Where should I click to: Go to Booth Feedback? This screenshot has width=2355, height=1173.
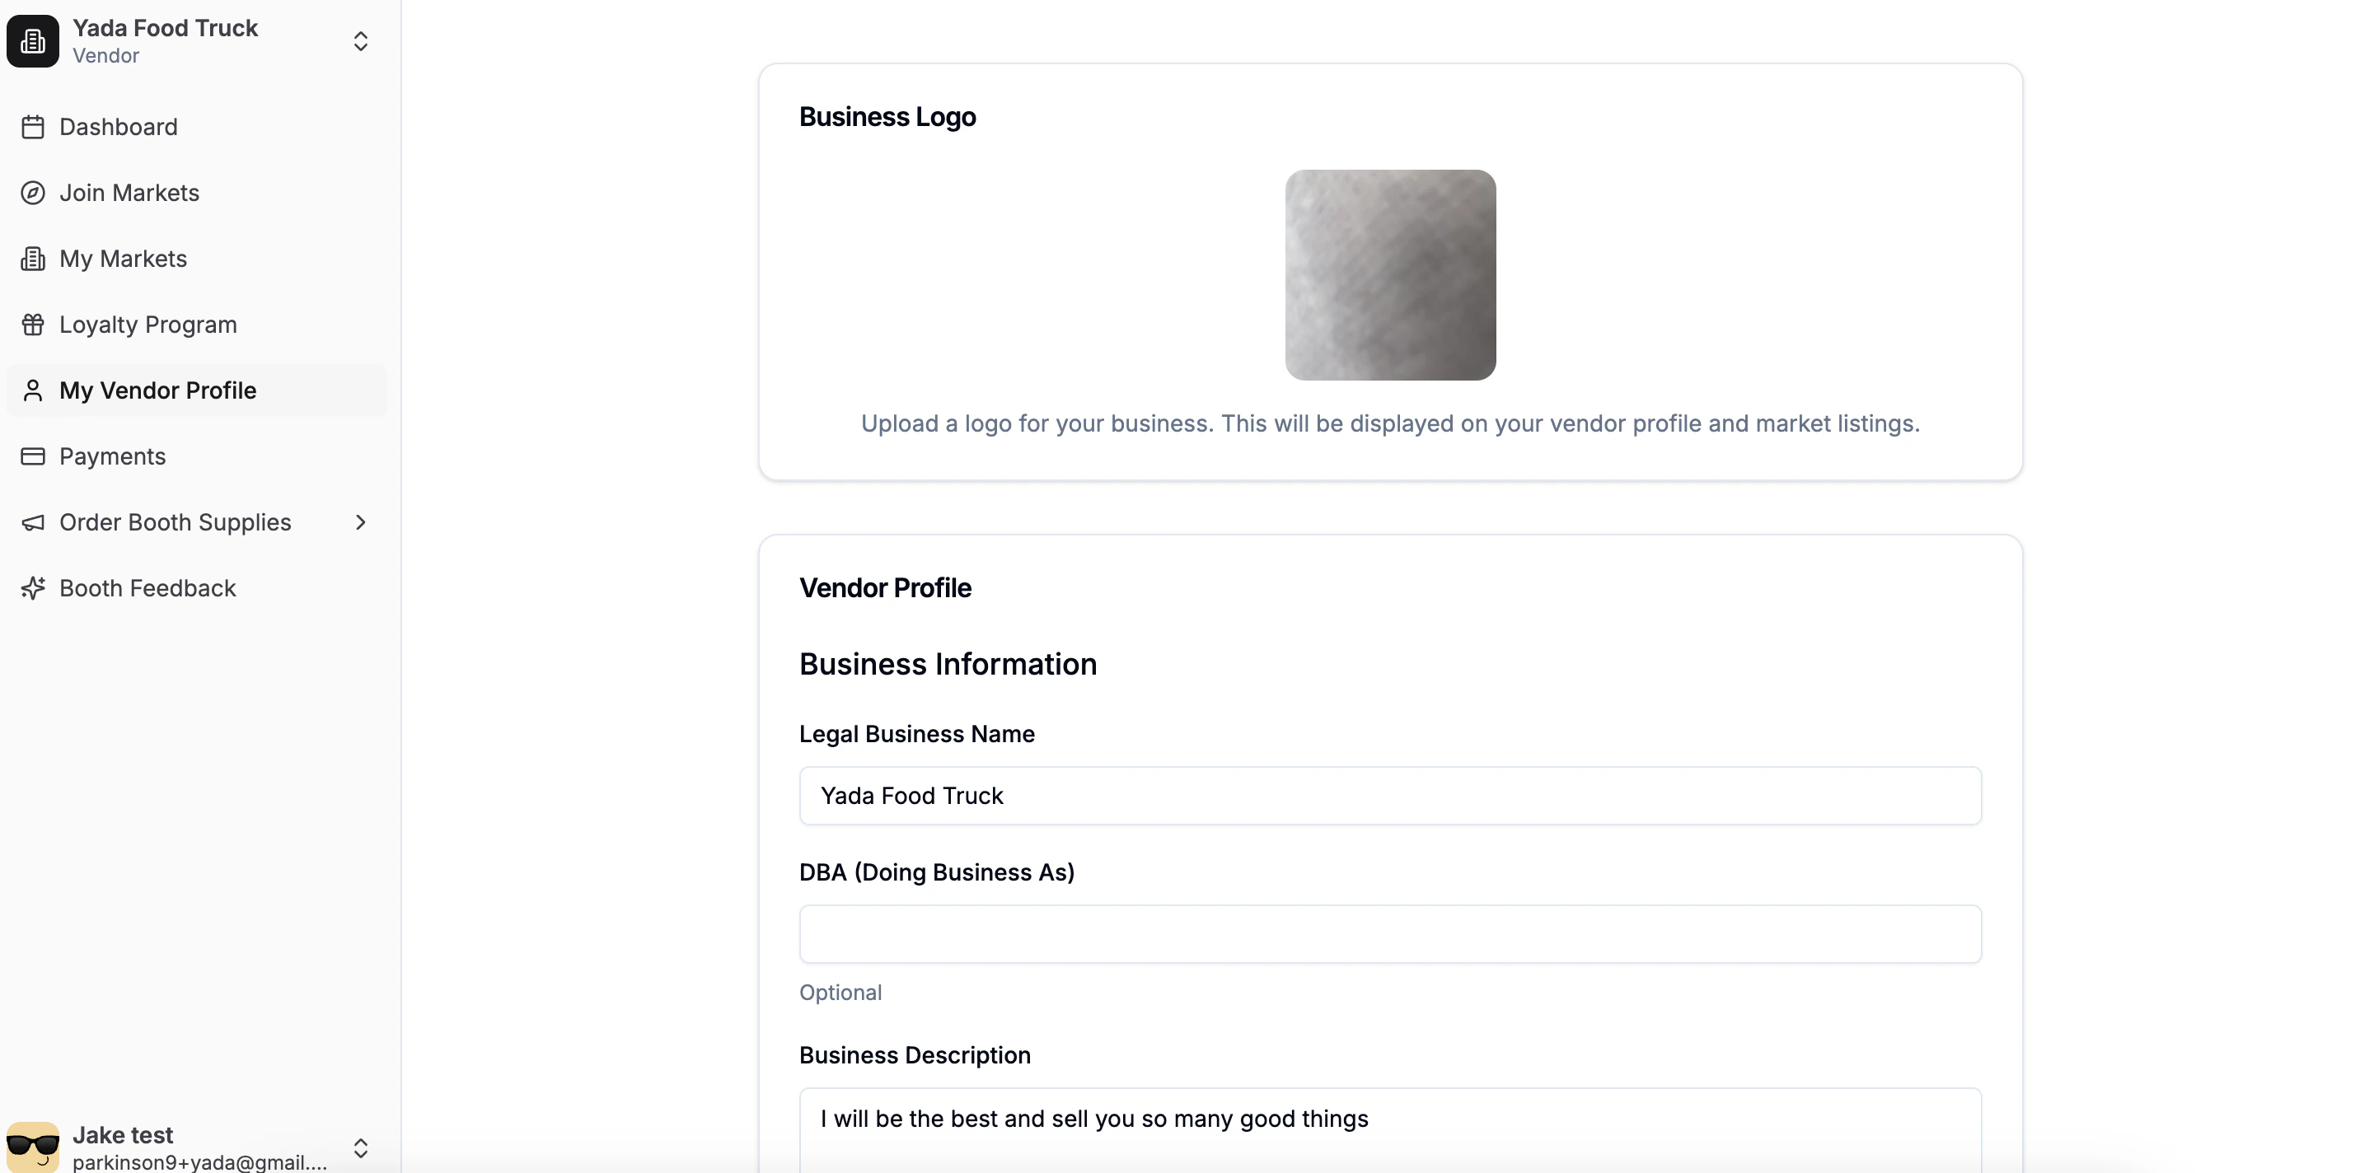click(x=147, y=588)
